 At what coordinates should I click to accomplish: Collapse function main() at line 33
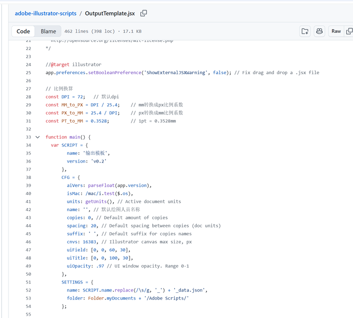(38, 137)
